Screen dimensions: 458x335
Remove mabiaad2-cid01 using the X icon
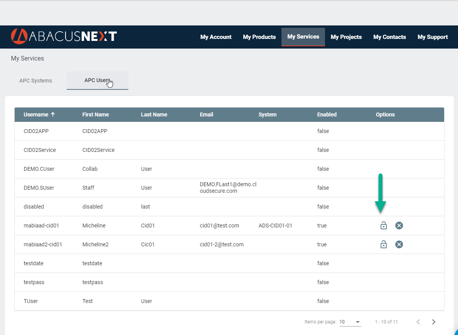click(x=399, y=244)
